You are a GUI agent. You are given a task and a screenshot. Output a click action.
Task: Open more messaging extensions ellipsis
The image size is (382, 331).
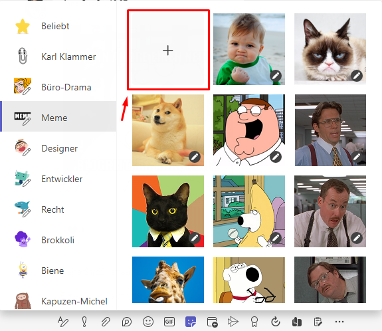339,322
